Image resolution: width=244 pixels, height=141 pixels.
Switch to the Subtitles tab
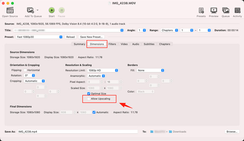pos(149,44)
